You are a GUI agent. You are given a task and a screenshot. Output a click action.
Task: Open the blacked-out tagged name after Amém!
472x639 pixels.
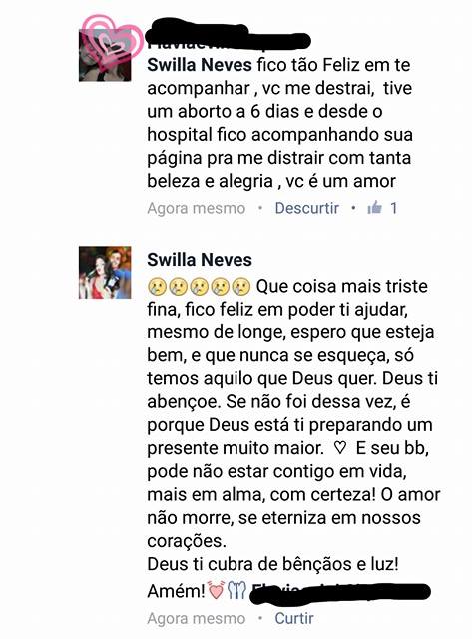[340, 592]
